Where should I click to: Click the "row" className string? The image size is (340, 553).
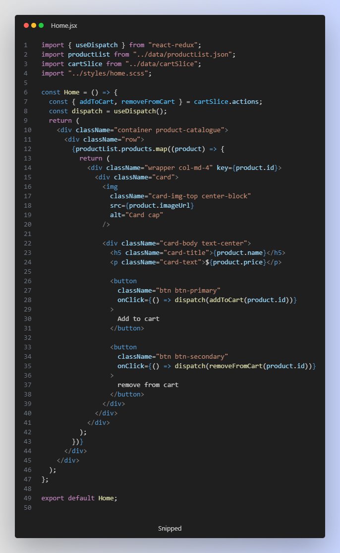pyautogui.click(x=131, y=139)
